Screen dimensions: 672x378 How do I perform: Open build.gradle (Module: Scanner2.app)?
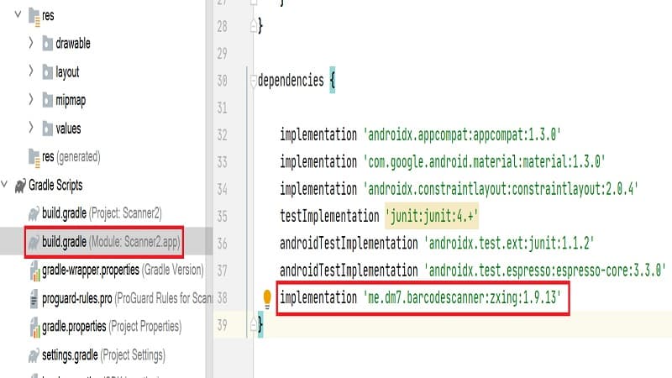click(x=107, y=242)
